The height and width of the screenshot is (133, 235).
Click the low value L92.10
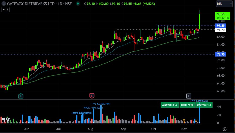pyautogui.click(x=115, y=4)
